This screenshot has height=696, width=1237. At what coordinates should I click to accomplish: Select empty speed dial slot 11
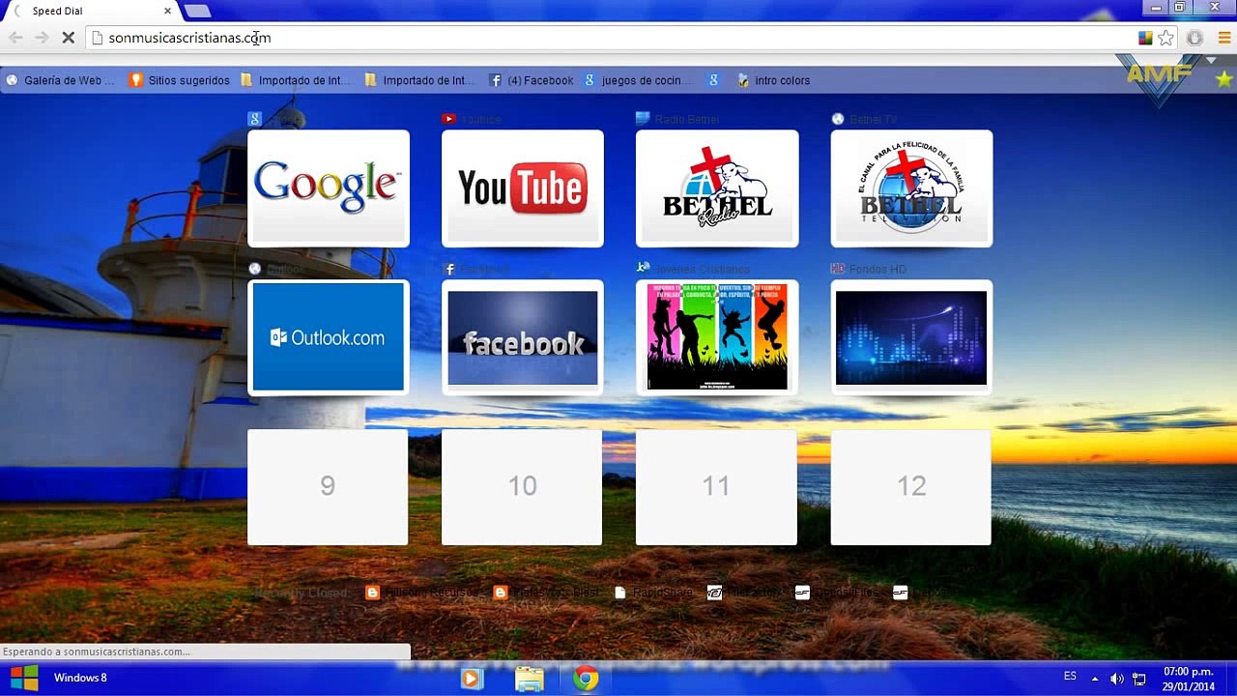pyautogui.click(x=716, y=486)
